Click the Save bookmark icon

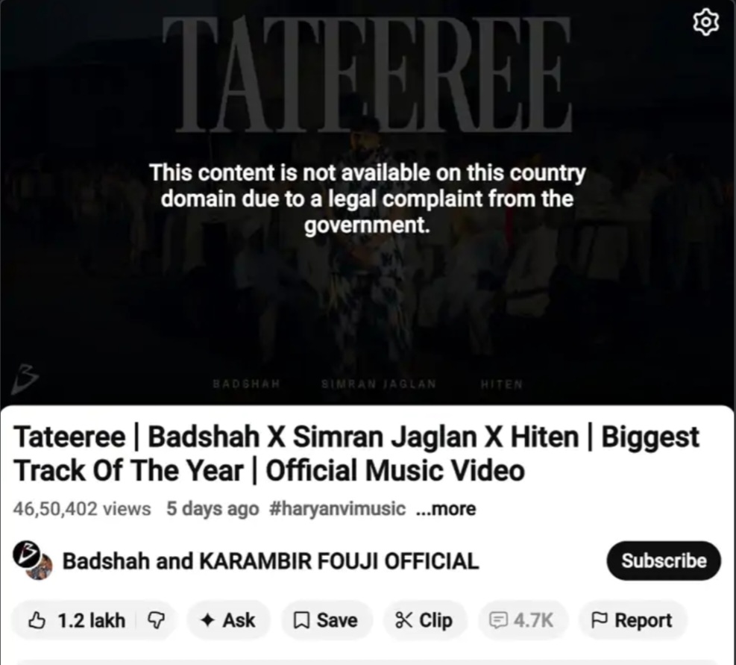pyautogui.click(x=301, y=620)
